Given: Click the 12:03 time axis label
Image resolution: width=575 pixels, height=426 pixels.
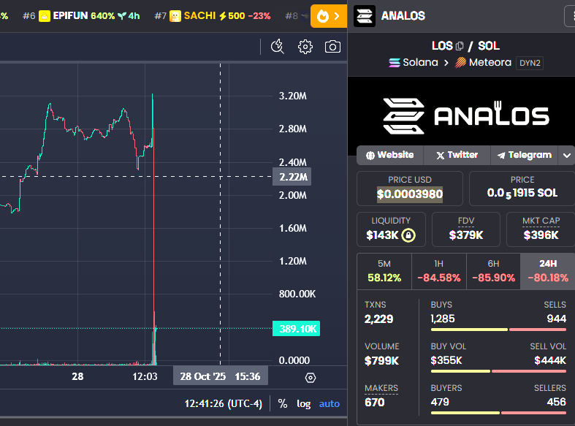Looking at the screenshot, I should [145, 376].
